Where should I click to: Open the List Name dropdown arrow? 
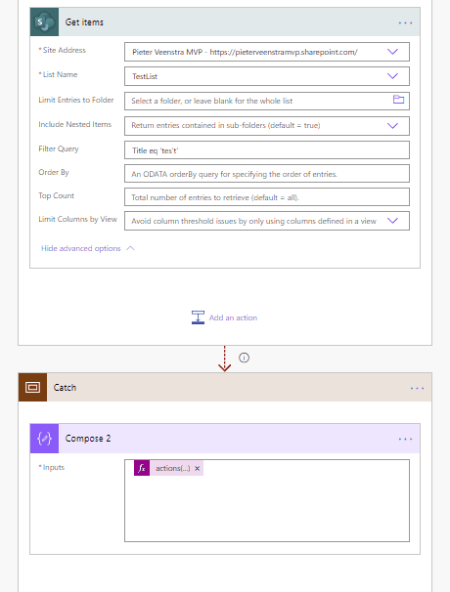(392, 76)
